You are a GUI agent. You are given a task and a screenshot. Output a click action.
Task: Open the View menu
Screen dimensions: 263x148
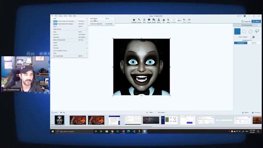(70, 16)
